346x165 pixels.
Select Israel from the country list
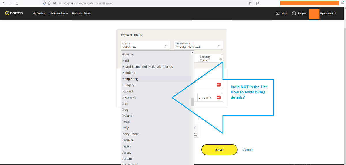(156, 122)
